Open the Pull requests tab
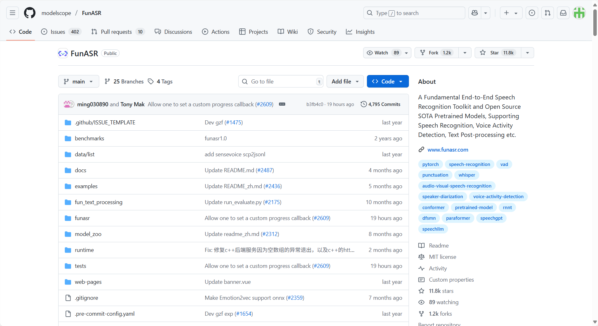This screenshot has width=598, height=326. (x=118, y=32)
